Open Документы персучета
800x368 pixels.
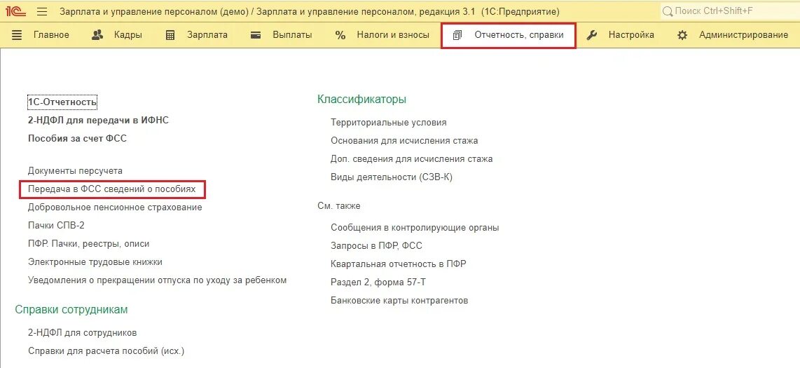click(x=75, y=171)
